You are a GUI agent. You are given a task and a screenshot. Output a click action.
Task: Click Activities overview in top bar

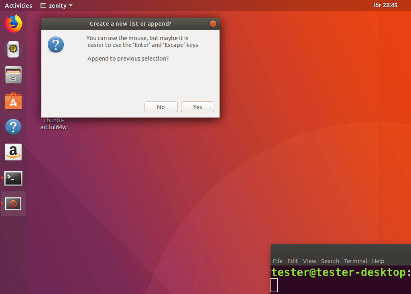click(18, 6)
